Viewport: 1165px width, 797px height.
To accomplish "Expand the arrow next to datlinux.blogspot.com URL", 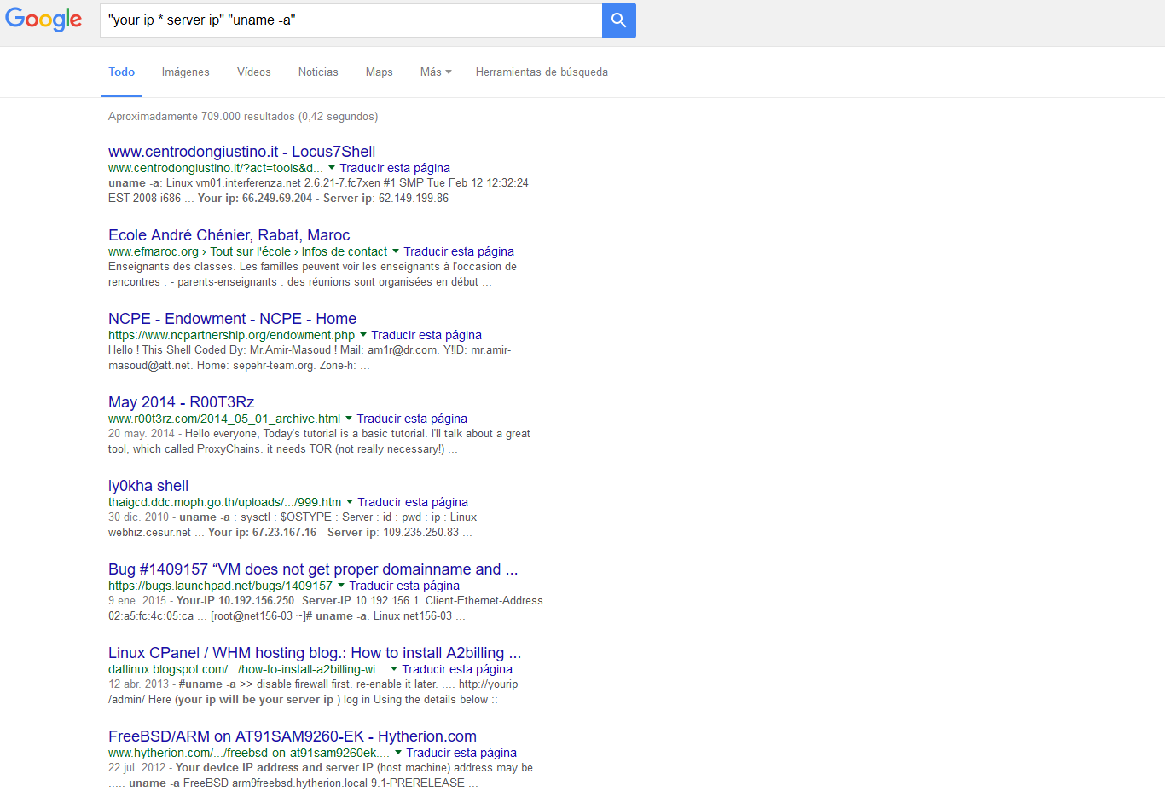I will click(x=394, y=669).
